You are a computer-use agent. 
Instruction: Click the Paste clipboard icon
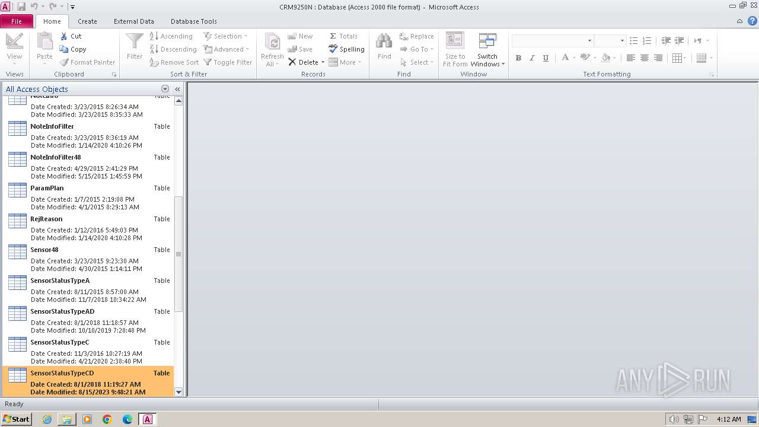pos(44,42)
